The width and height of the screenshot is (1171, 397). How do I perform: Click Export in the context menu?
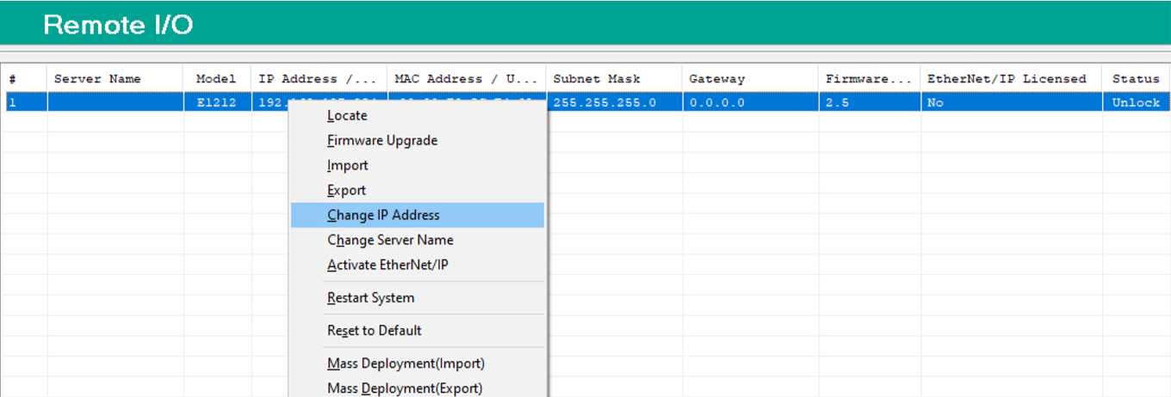point(347,190)
